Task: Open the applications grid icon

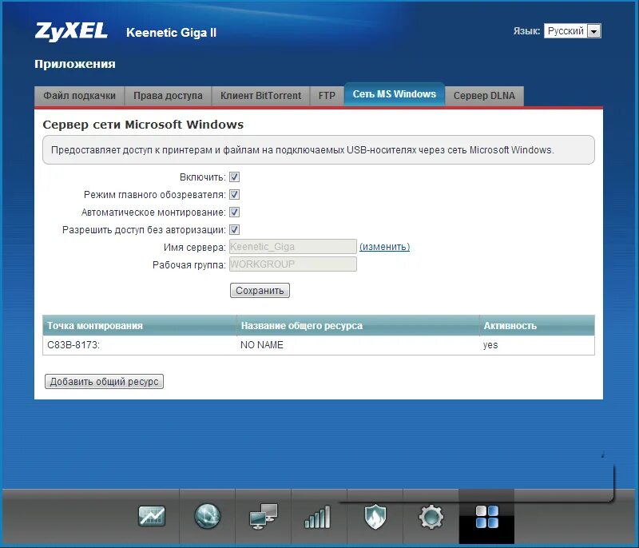Action: pos(486,517)
